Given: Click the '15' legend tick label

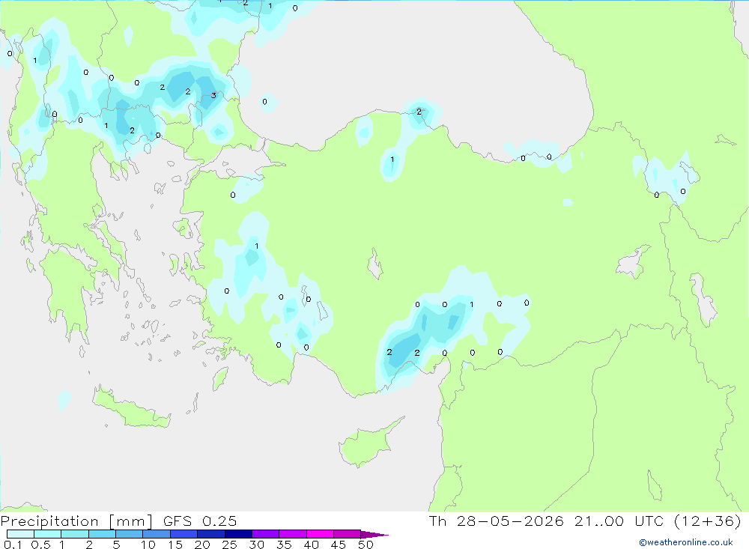Looking at the screenshot, I should click(175, 545).
